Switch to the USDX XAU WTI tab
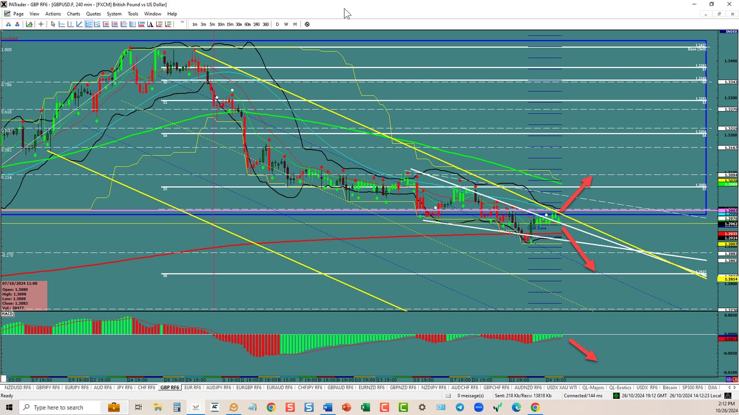The width and height of the screenshot is (739, 415). pos(562,387)
